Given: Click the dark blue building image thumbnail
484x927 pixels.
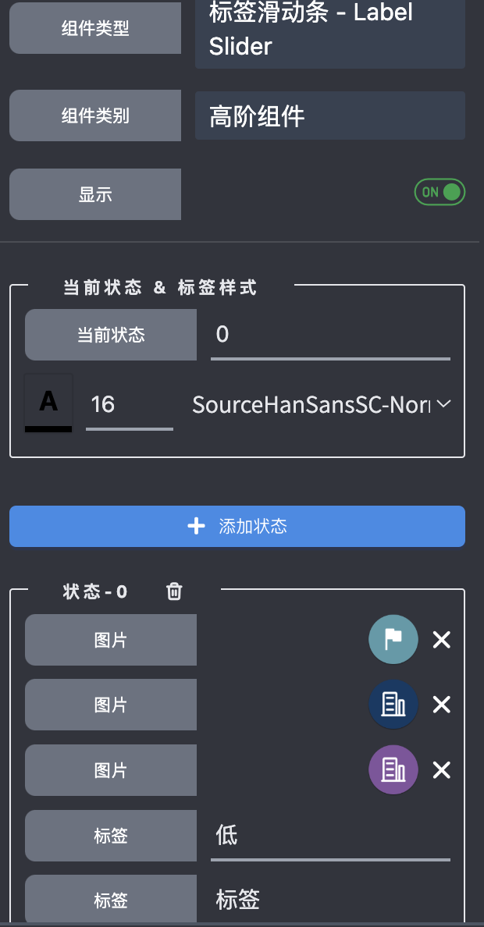Looking at the screenshot, I should click(393, 705).
